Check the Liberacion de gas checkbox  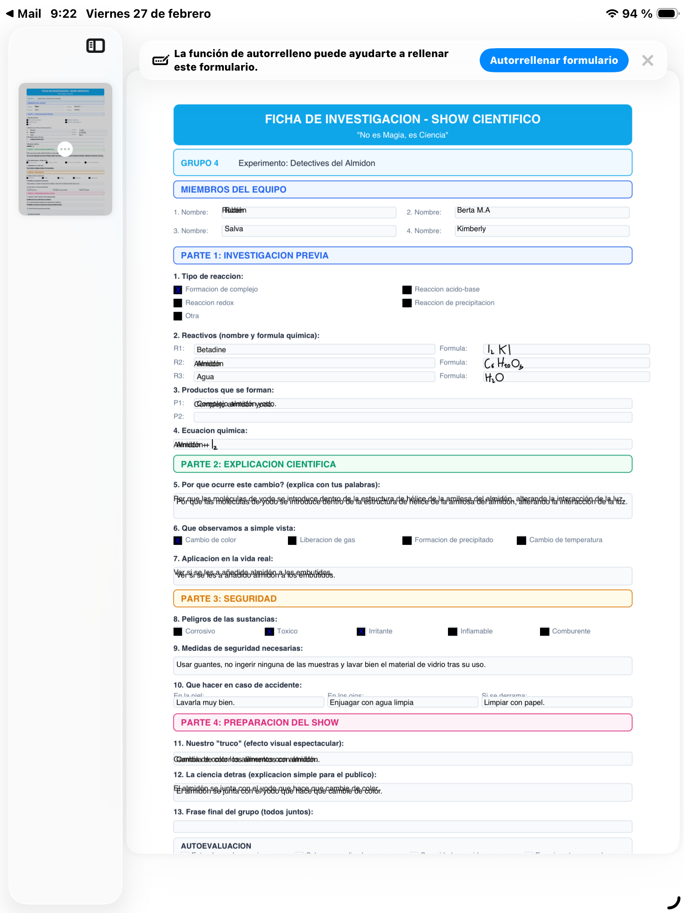click(292, 540)
